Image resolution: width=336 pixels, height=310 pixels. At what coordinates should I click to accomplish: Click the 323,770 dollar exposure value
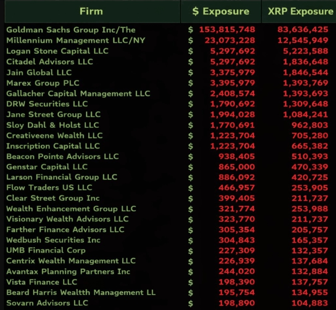pyautogui.click(x=237, y=219)
